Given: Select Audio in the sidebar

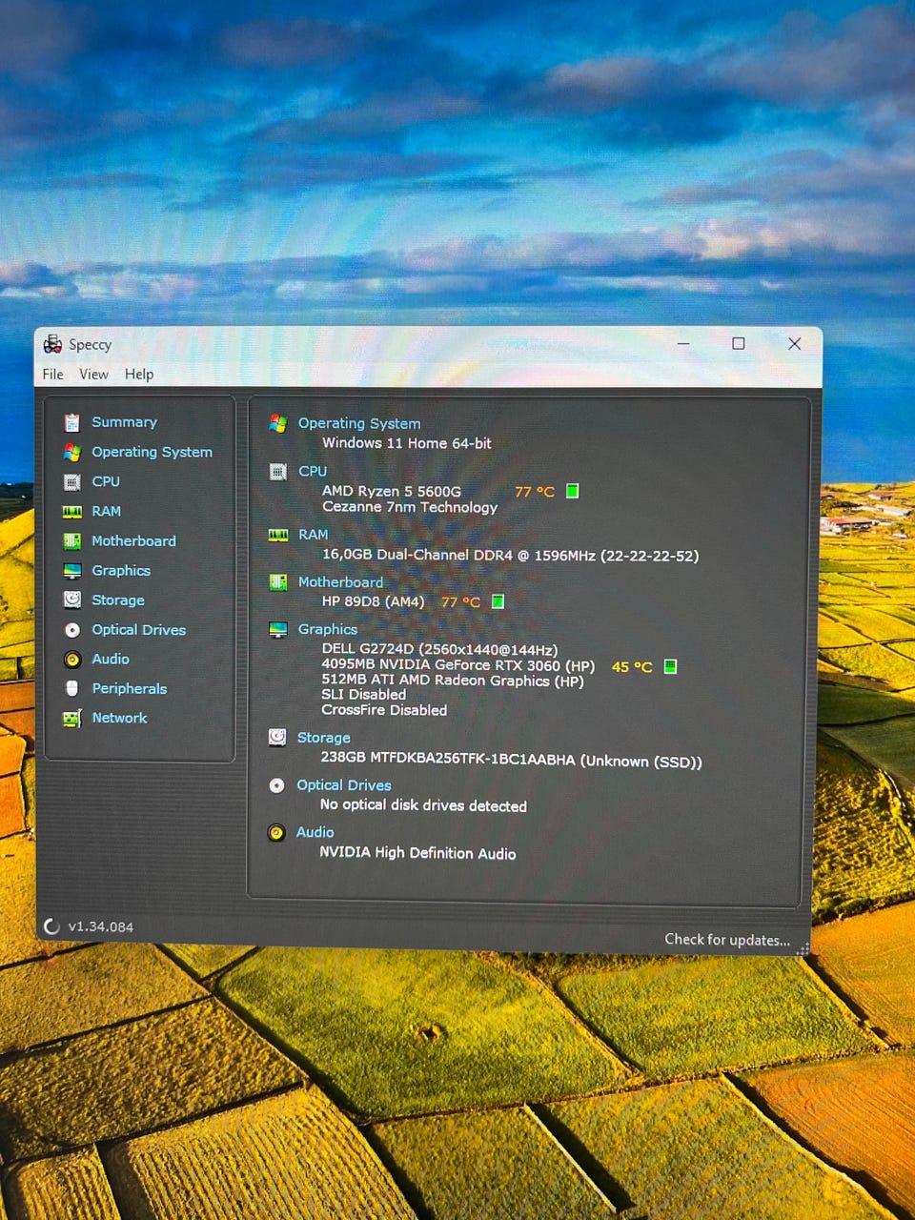Looking at the screenshot, I should tap(111, 659).
